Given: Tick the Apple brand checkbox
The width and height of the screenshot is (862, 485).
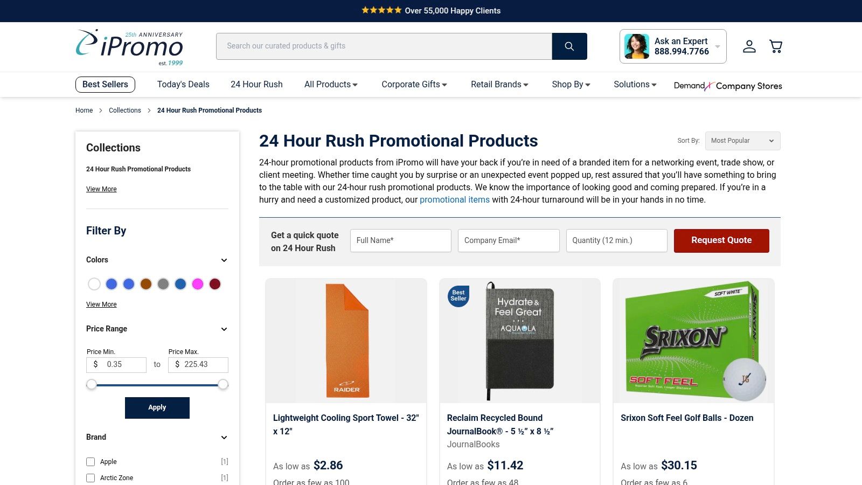Looking at the screenshot, I should coord(91,462).
